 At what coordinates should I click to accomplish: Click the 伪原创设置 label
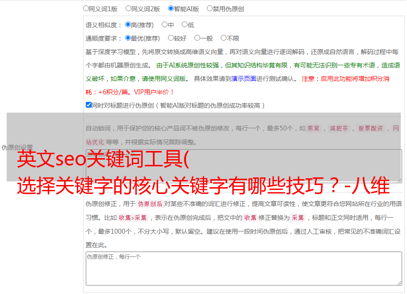point(17,147)
